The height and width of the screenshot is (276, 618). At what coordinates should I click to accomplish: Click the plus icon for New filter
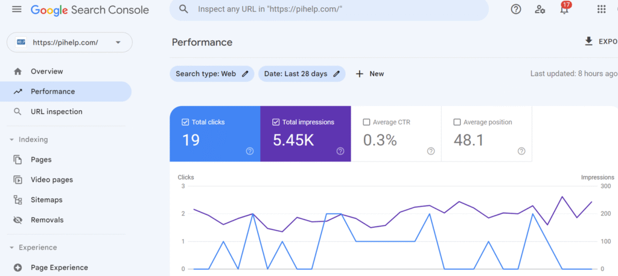(360, 74)
